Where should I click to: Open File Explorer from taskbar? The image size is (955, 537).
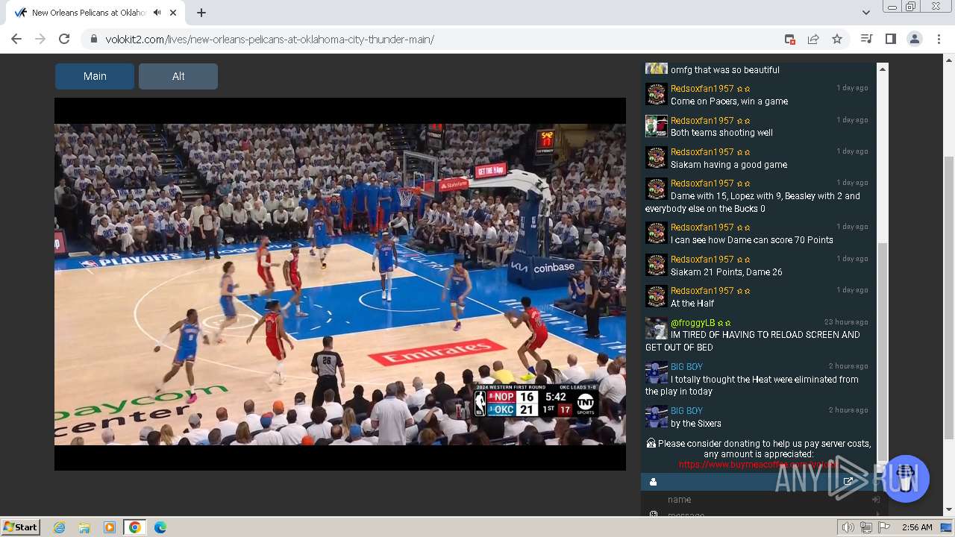tap(84, 527)
